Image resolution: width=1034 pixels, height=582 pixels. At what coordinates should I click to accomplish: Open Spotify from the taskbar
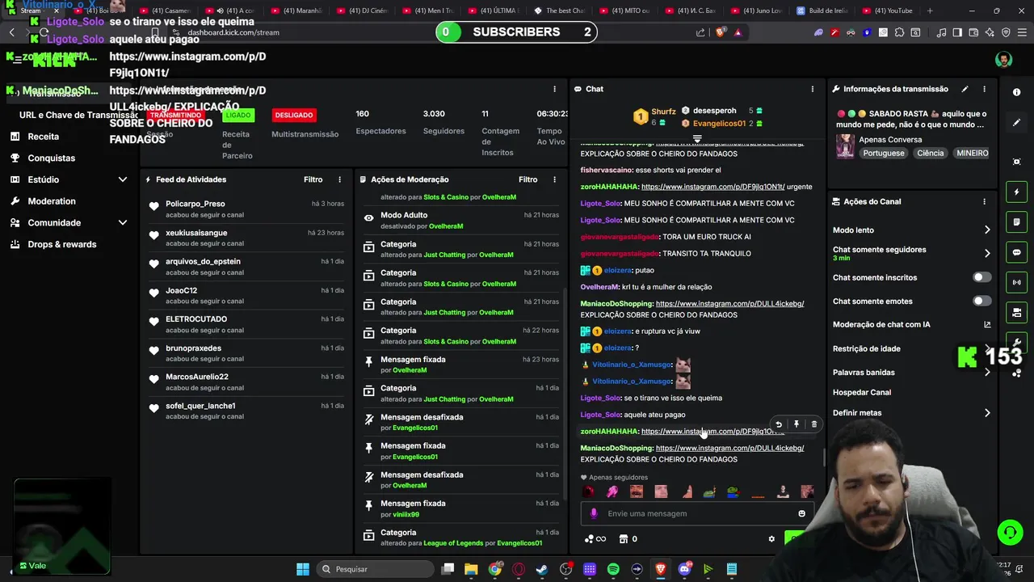tap(613, 569)
